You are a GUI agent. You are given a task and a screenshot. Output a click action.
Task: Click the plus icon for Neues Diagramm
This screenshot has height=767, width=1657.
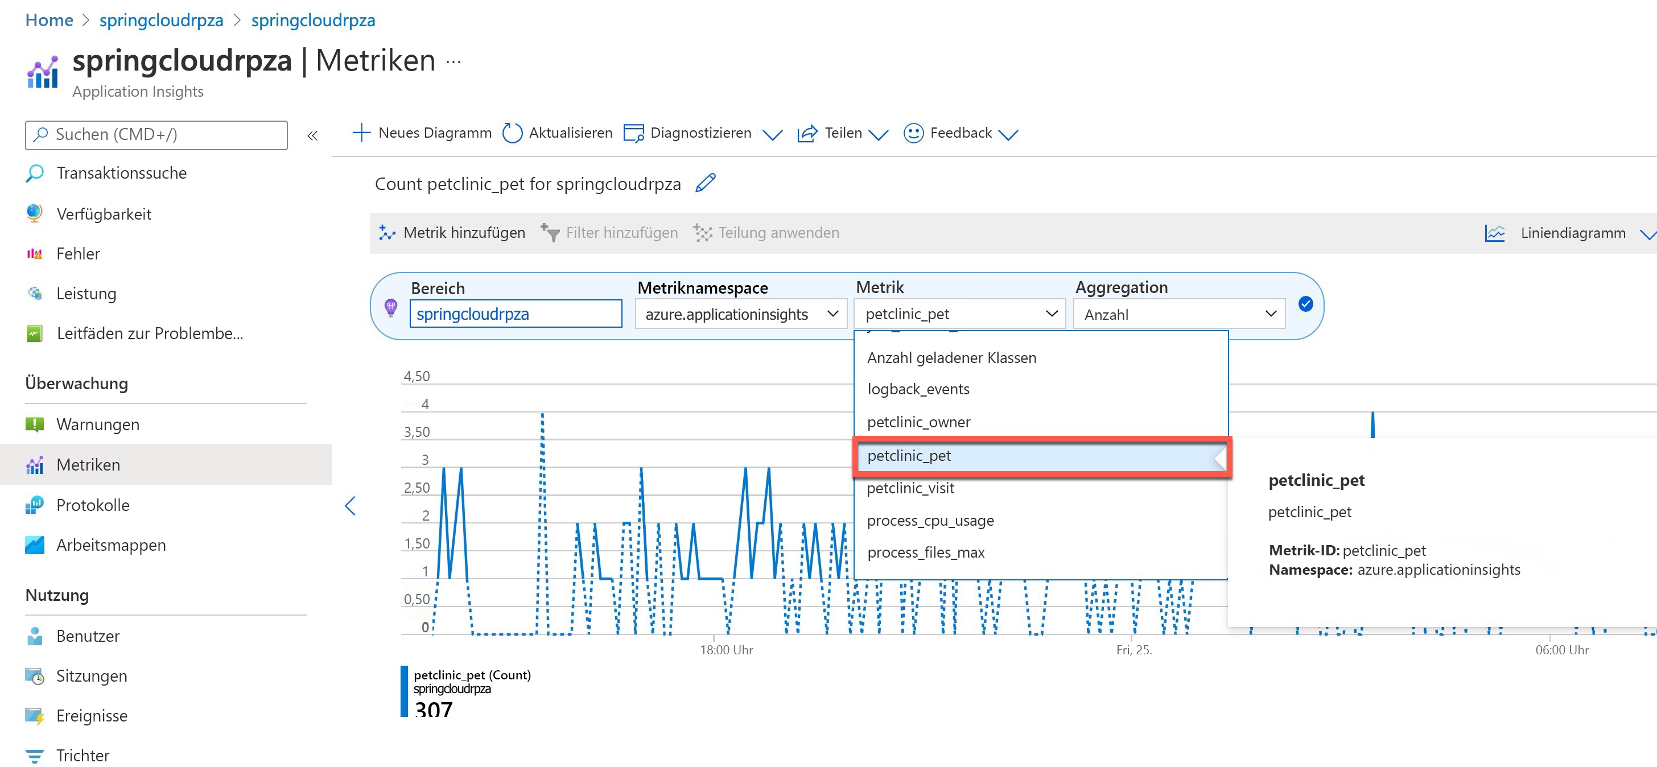point(361,133)
